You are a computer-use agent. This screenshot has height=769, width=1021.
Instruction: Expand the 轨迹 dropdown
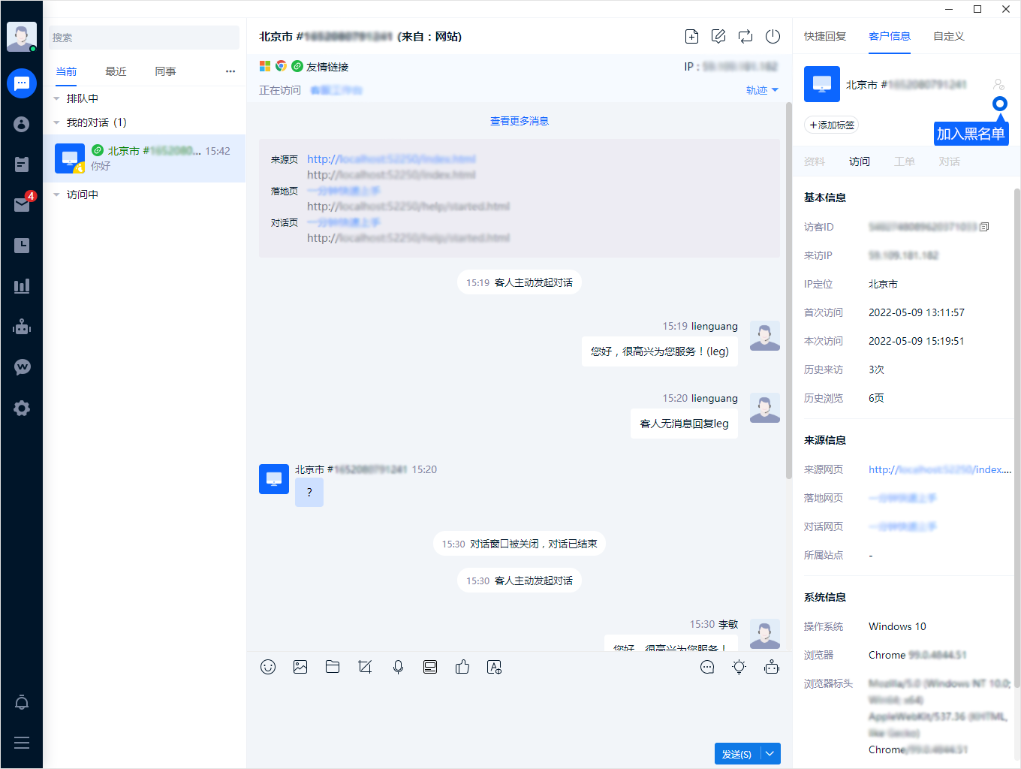(x=762, y=90)
